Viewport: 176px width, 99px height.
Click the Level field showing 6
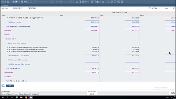click(x=174, y=8)
